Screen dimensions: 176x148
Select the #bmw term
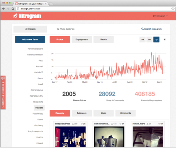tap(40, 120)
